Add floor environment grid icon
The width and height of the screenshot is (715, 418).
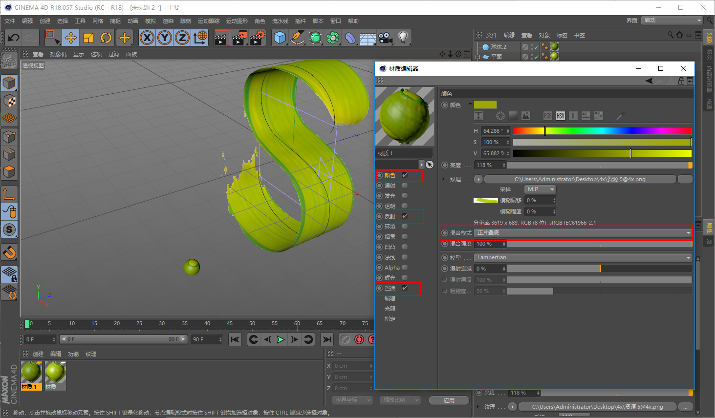tap(368, 38)
